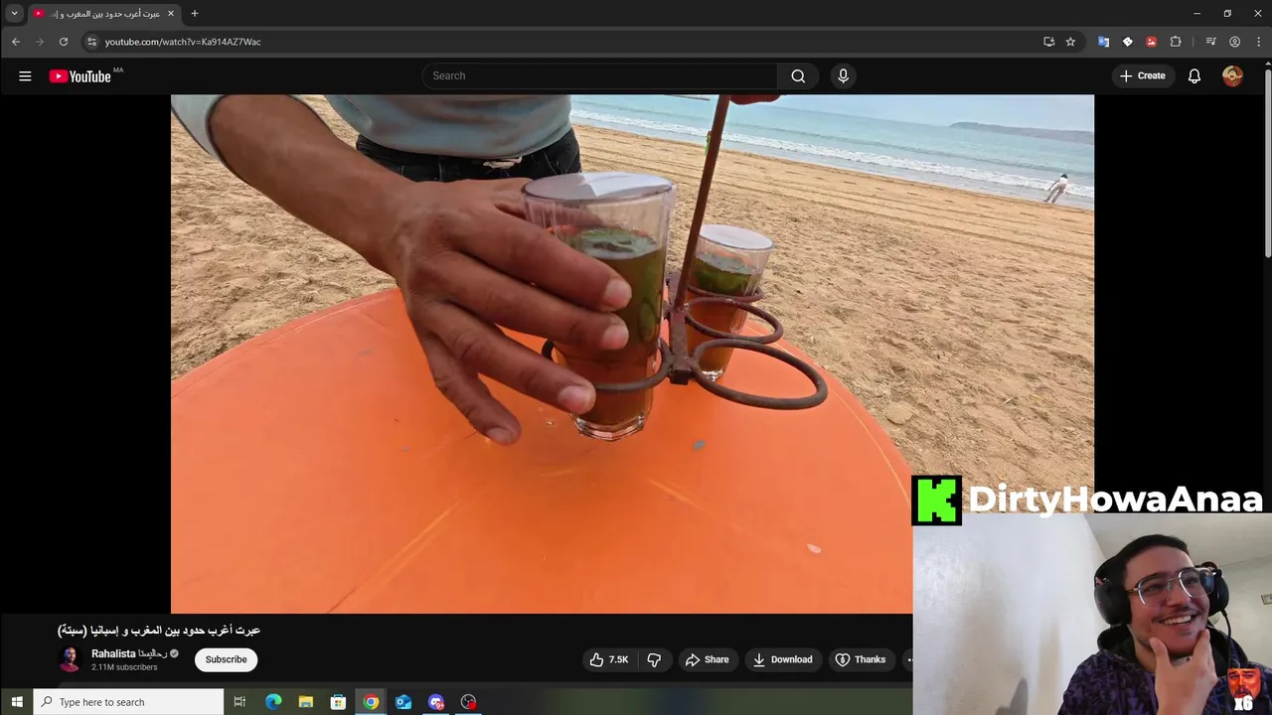Launch Microsoft Edge from taskbar
This screenshot has height=715, width=1272.
(x=273, y=702)
